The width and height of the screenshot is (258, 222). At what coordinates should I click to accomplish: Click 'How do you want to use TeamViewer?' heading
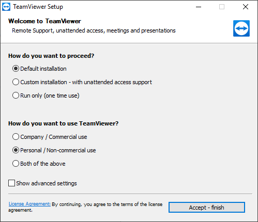coord(64,123)
